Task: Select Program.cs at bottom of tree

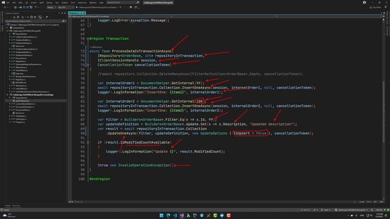Action: [x=20, y=122]
